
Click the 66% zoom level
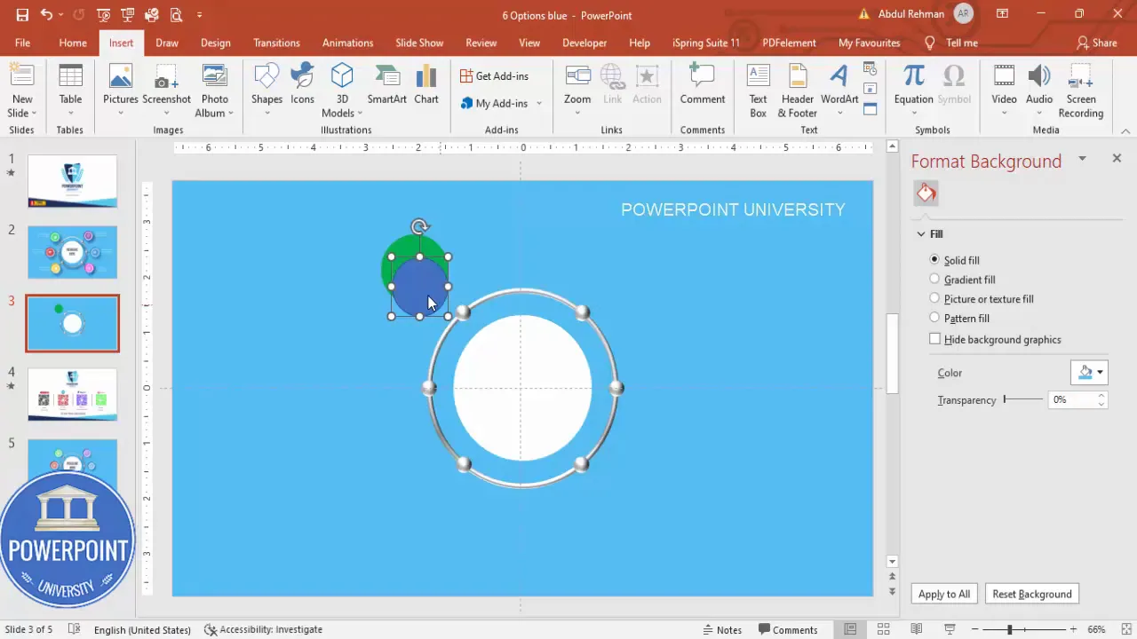coord(1096,629)
